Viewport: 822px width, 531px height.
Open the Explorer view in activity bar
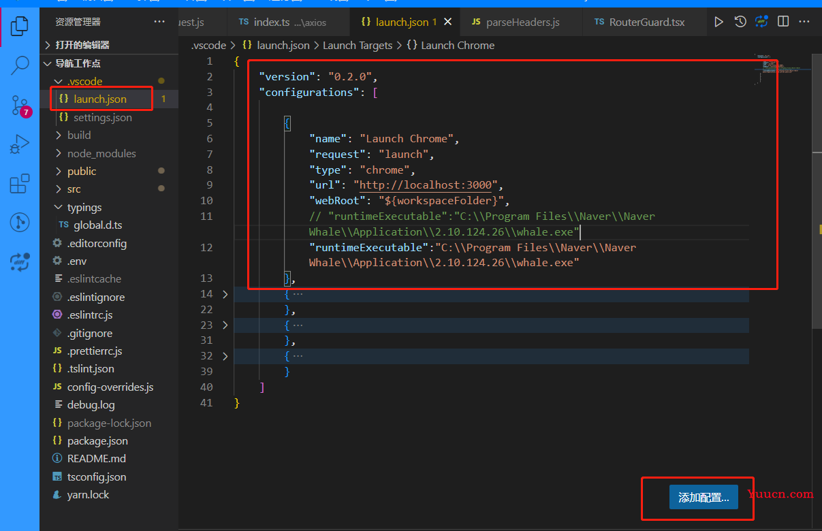20,26
